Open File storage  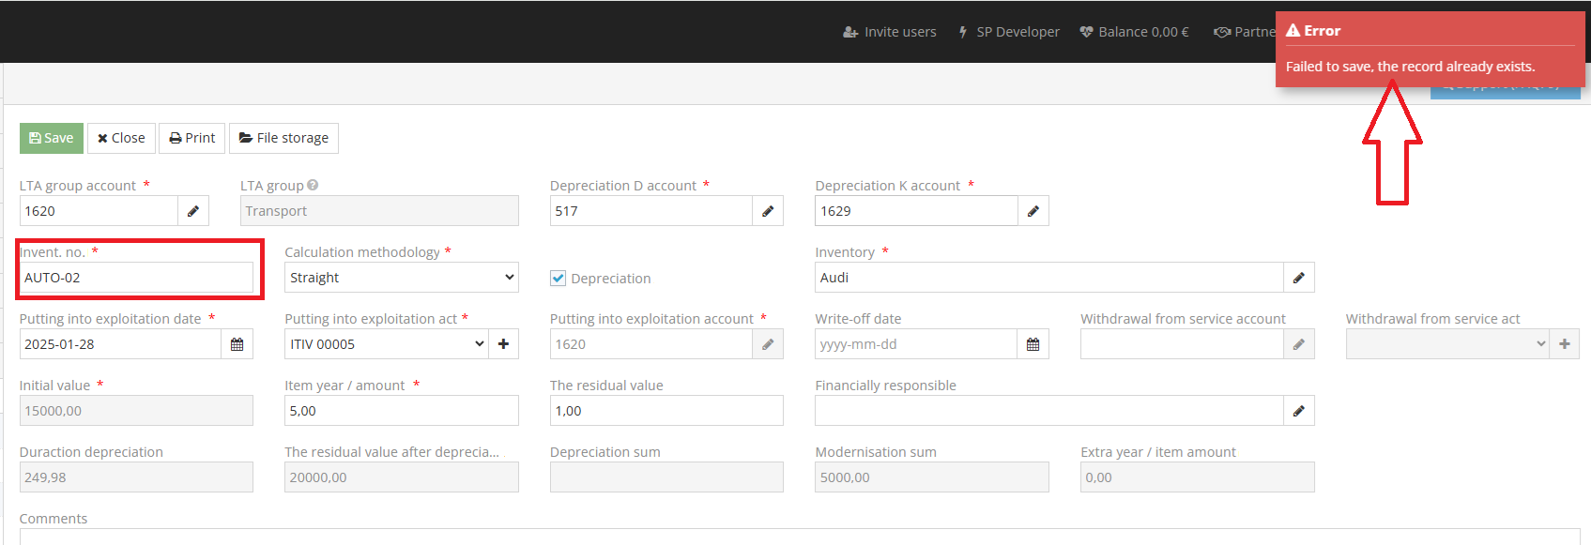(283, 138)
